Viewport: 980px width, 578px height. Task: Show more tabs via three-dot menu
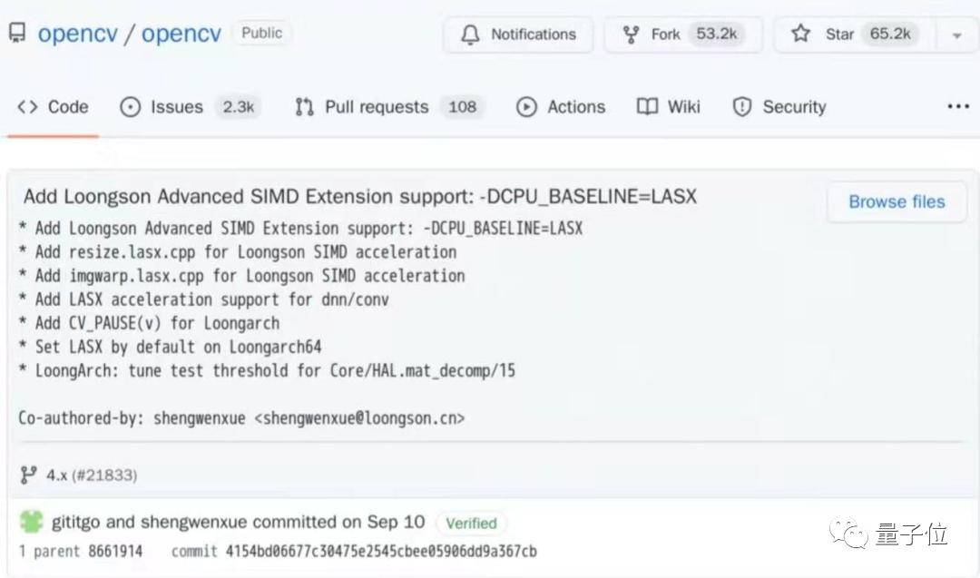point(958,107)
